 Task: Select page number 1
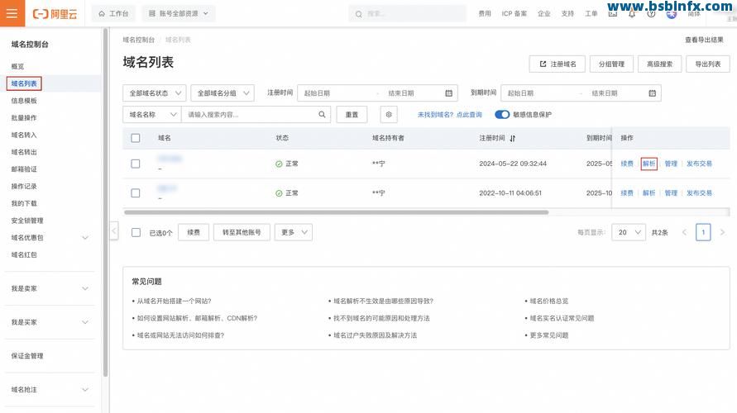coord(703,232)
